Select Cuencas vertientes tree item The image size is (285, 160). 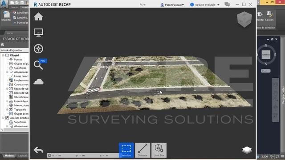[x=21, y=84]
